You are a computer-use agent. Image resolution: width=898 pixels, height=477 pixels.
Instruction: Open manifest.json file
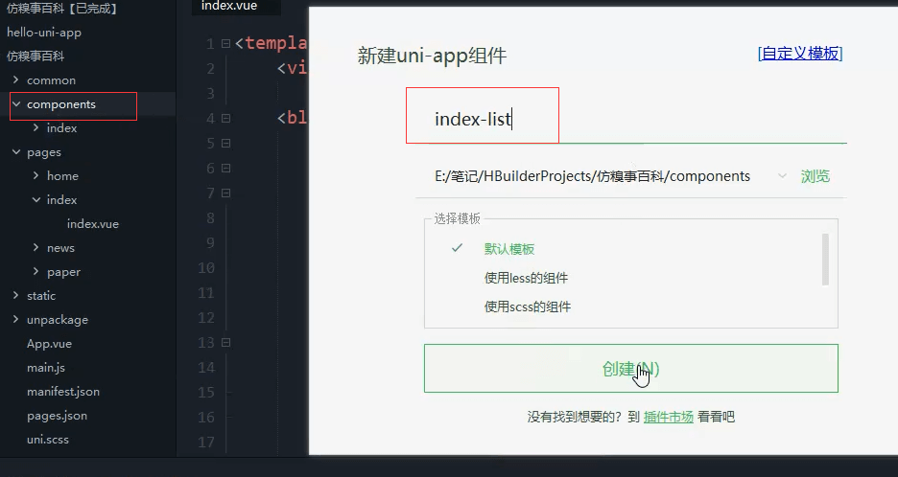tap(63, 392)
